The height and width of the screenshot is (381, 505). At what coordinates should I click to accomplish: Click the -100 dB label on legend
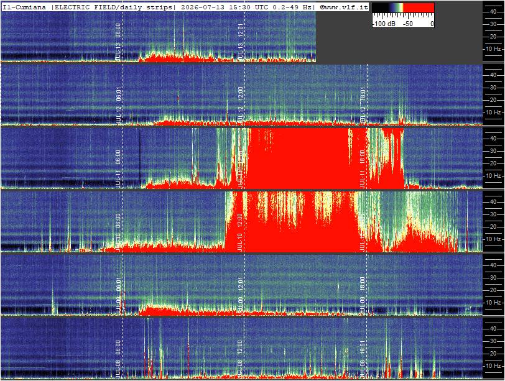[384, 24]
